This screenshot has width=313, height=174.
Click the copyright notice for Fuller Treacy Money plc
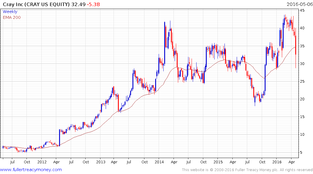247,170
